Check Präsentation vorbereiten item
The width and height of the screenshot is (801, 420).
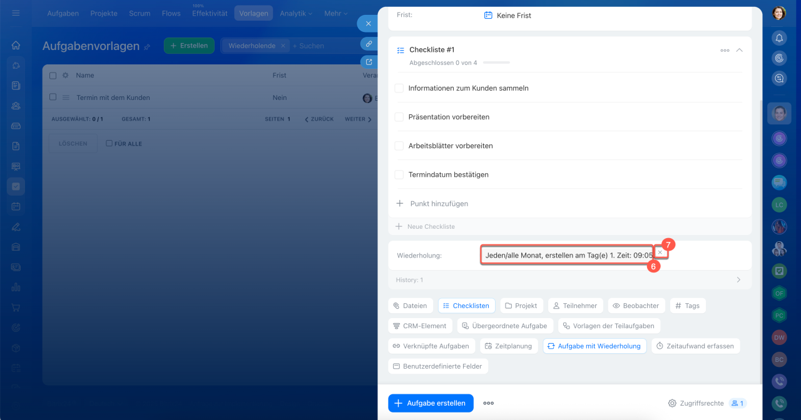tap(399, 117)
